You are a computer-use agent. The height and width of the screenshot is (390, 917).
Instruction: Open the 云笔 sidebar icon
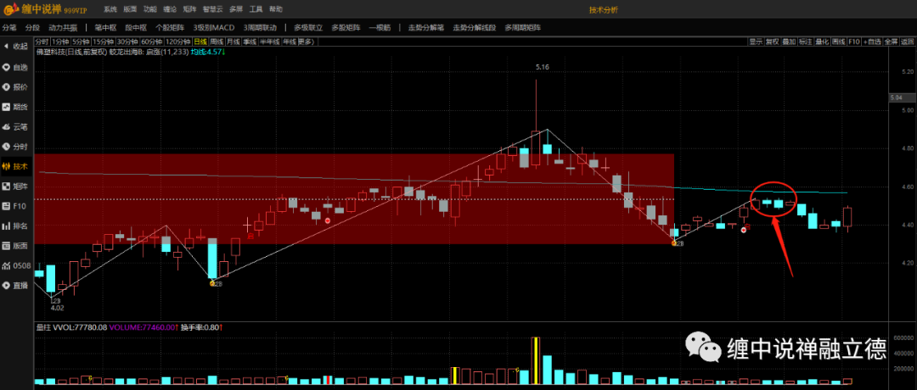[x=6, y=126]
